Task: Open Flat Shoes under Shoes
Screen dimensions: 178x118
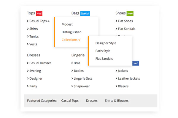Action: coord(125,21)
